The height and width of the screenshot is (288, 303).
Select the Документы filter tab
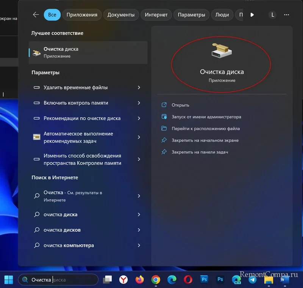[121, 15]
